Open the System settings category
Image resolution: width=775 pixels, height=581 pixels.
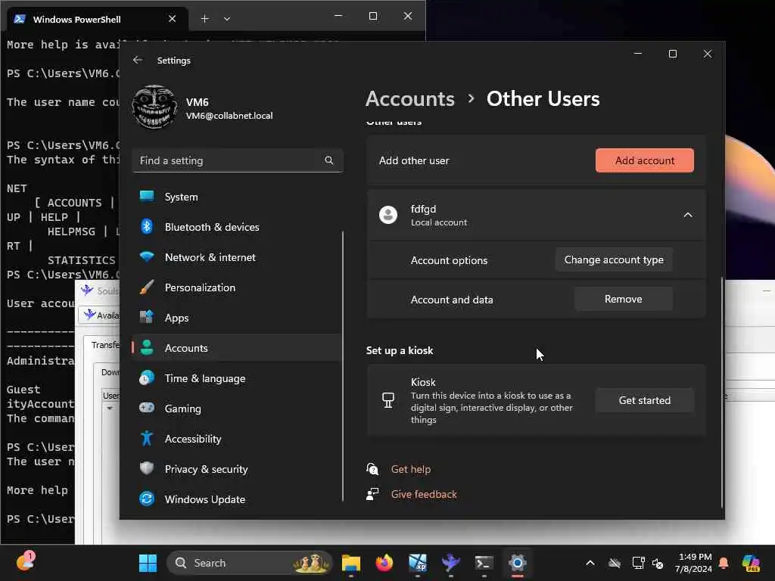pyautogui.click(x=237, y=197)
